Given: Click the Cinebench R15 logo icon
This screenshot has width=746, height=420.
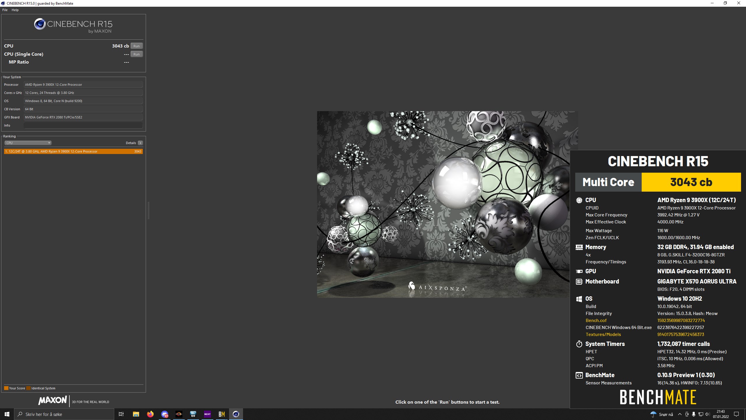Looking at the screenshot, I should click(40, 24).
